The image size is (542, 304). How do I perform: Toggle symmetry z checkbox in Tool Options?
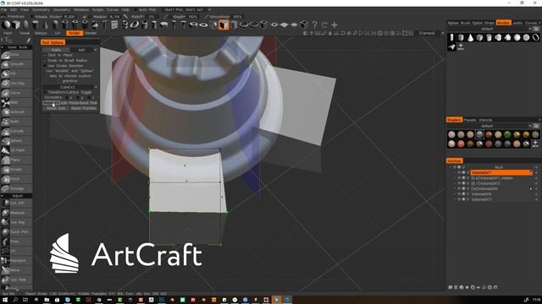tap(89, 98)
